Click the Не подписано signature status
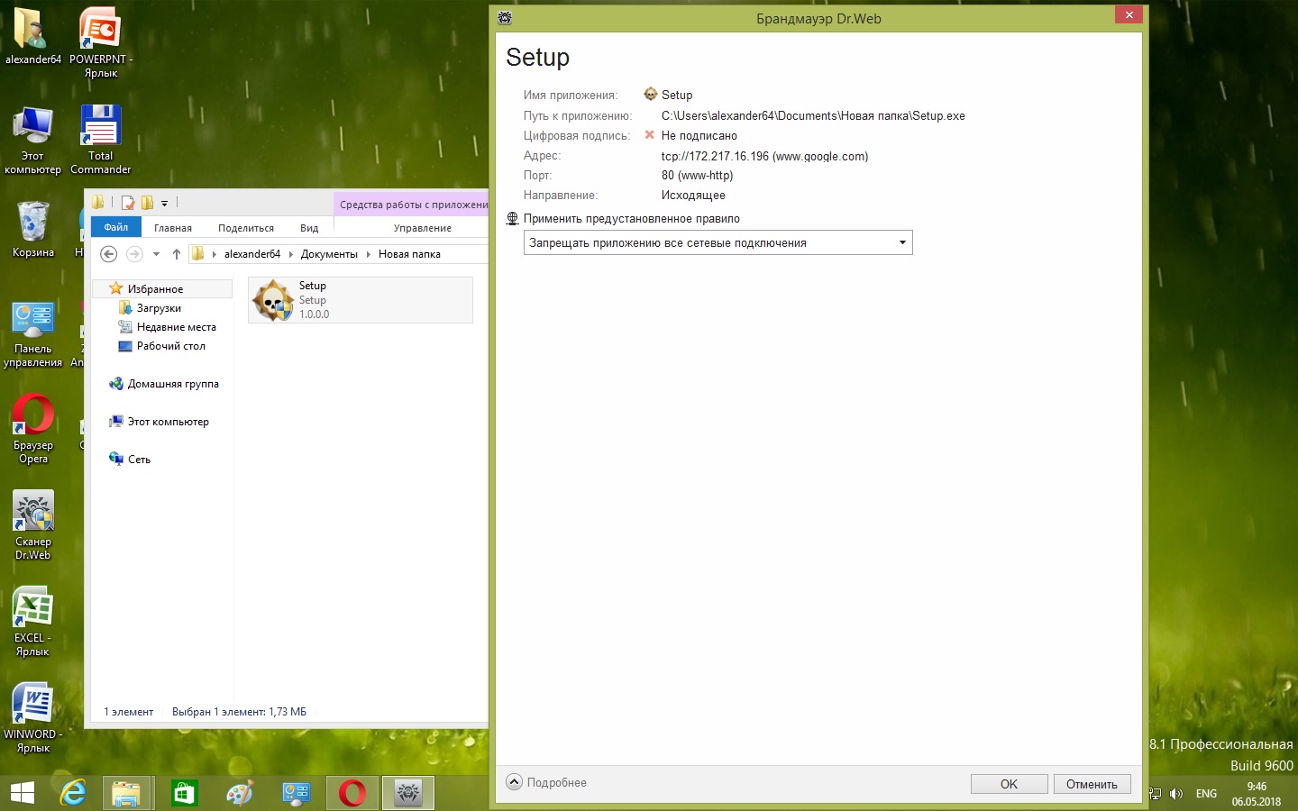Viewport: 1298px width, 811px height. [699, 135]
